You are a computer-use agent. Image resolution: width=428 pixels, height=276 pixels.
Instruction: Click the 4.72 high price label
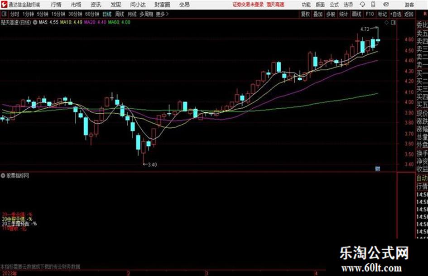(x=365, y=29)
